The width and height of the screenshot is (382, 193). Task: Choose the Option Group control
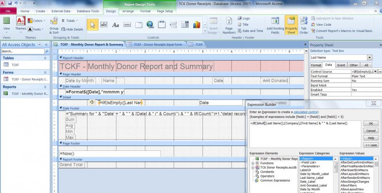coord(162,25)
